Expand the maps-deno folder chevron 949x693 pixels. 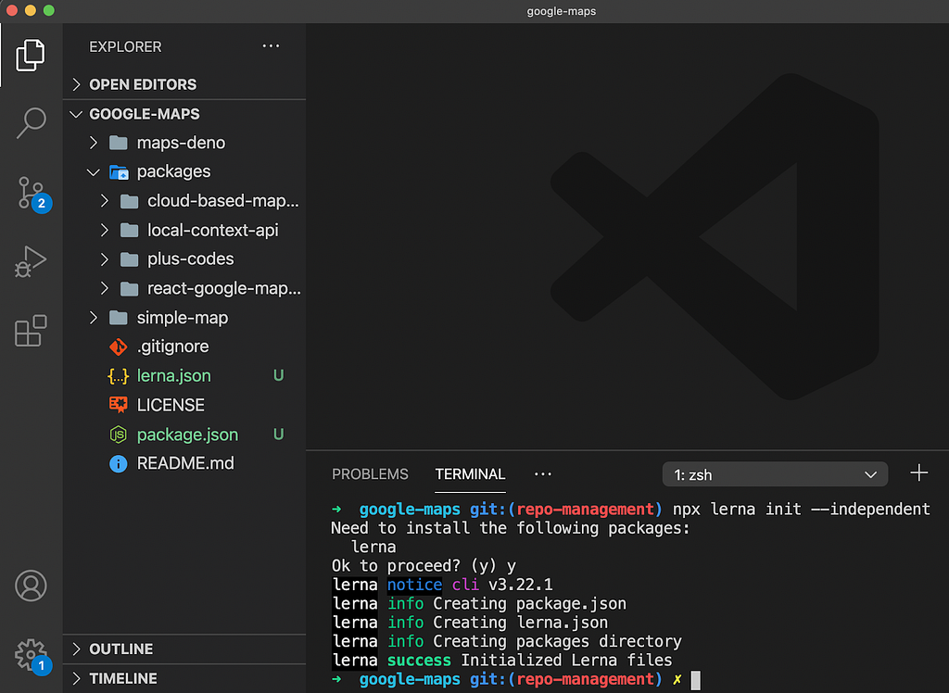click(94, 143)
